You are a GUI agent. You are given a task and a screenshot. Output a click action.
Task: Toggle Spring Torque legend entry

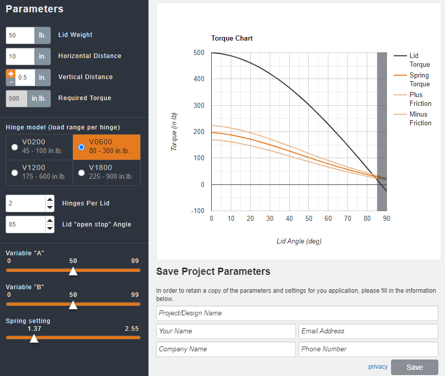412,80
